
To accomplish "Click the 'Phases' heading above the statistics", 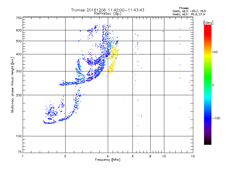I will (x=184, y=8).
